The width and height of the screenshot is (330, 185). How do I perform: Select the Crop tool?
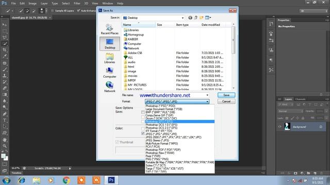(5, 50)
